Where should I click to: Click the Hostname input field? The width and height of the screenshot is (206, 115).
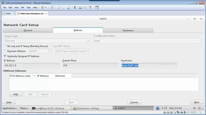coord(149,65)
